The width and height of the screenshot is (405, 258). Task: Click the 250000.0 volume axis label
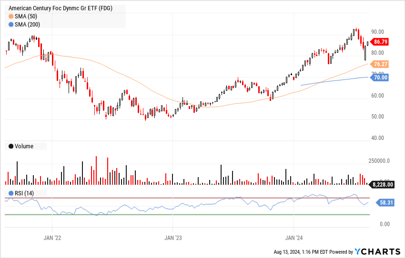click(379, 161)
